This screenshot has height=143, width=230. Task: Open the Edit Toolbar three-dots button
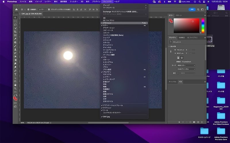click(15, 92)
